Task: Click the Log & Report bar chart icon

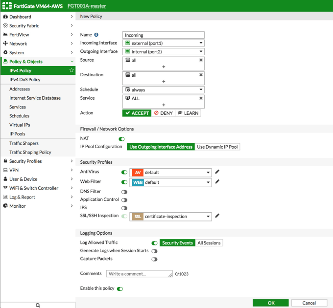Action: (x=5, y=197)
